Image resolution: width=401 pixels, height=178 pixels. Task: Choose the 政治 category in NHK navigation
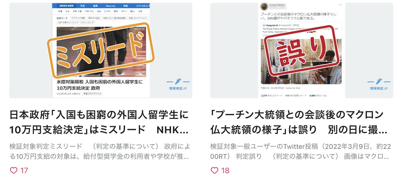coord(99,11)
